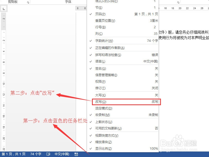209x157 pixels.
Task: Click the tab stop selector icon on the ruler
Action: (4, 8)
